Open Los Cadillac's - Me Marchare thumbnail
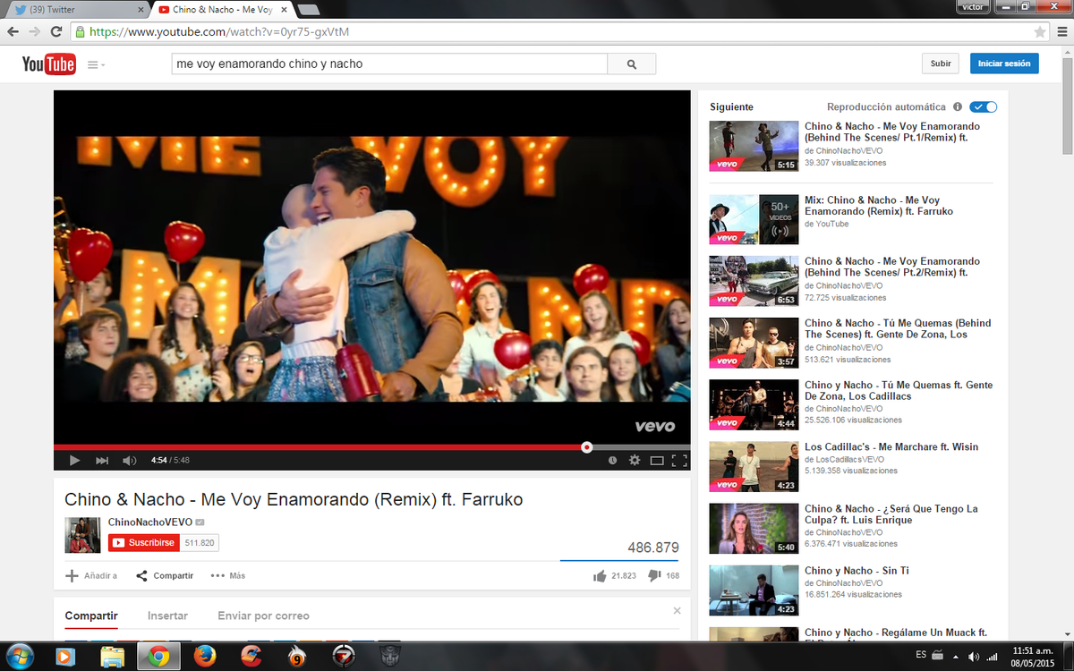1074x671 pixels. (x=754, y=466)
